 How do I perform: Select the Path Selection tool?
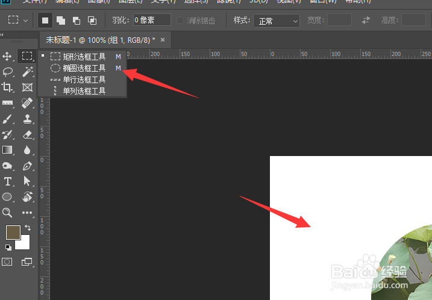pos(27,181)
